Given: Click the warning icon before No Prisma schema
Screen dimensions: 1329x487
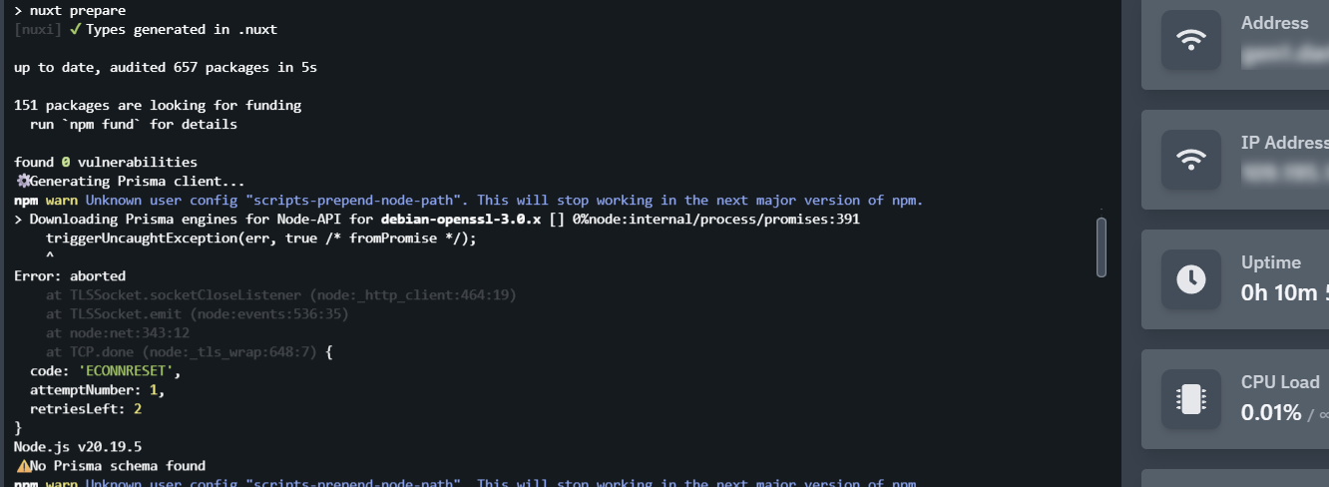Looking at the screenshot, I should (22, 466).
